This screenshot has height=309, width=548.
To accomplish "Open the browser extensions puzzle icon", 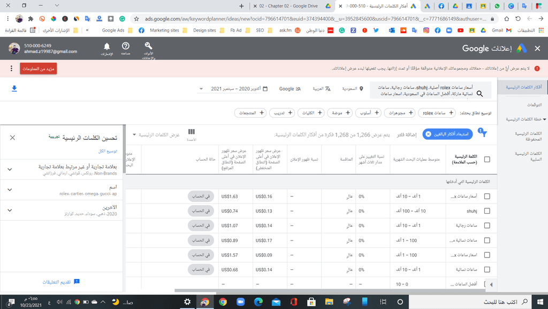I will click(31, 19).
